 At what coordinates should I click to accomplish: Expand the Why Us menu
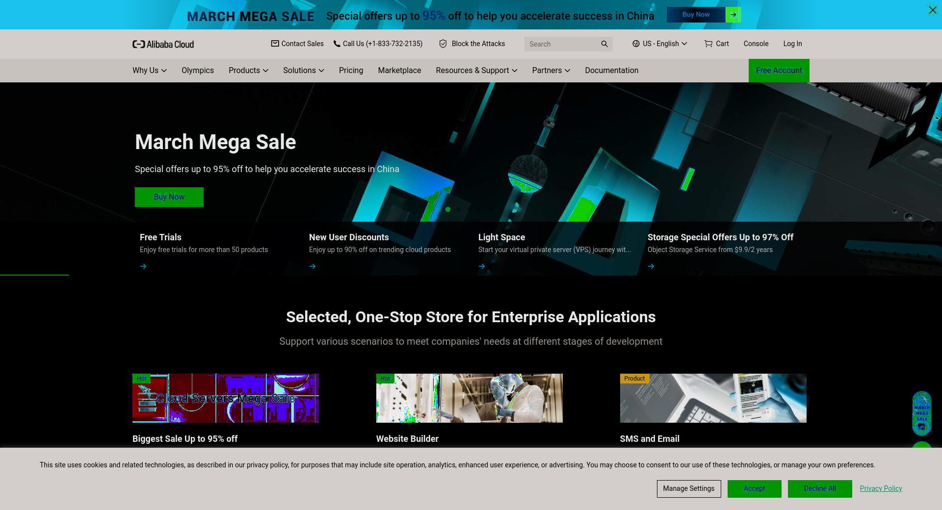(150, 71)
